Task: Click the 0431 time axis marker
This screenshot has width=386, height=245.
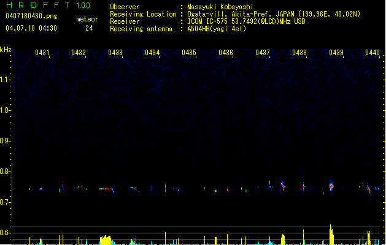Action: click(x=42, y=53)
